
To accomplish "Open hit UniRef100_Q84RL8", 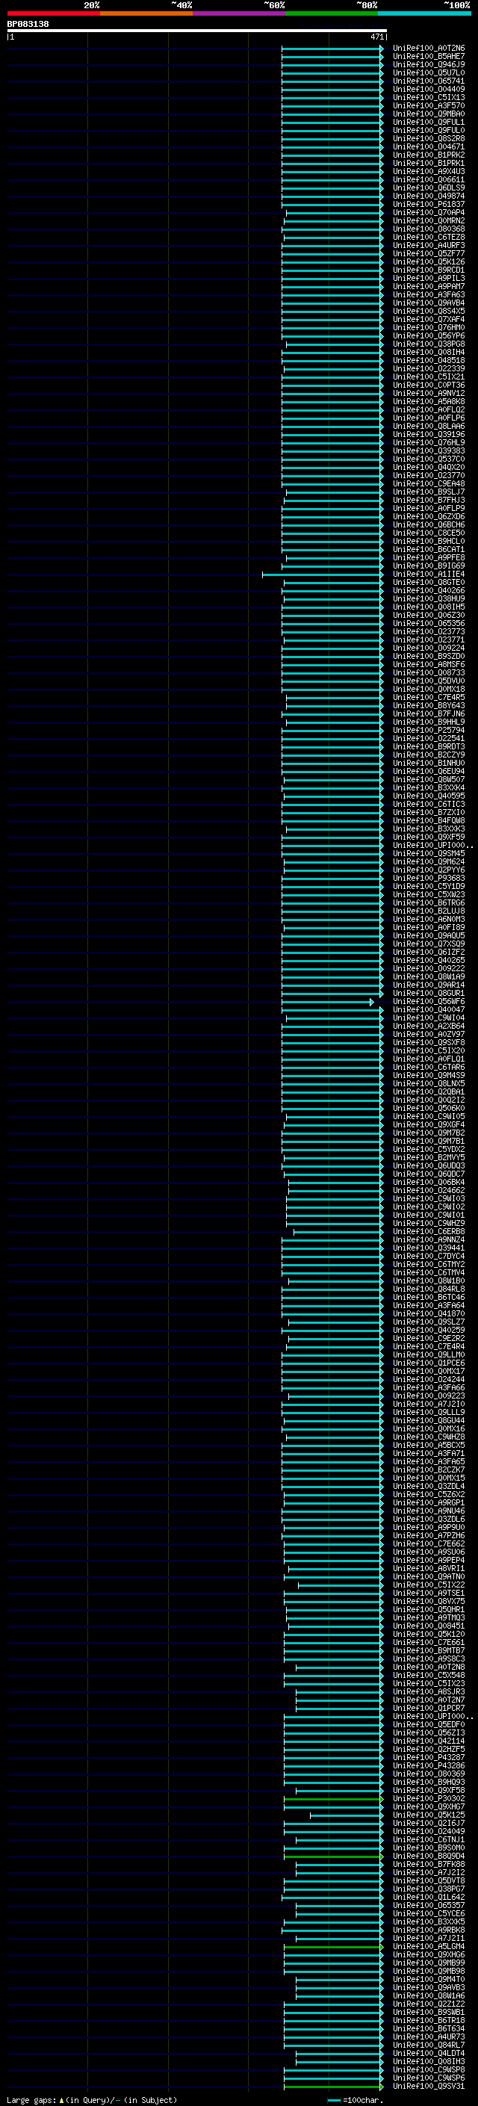I will click(x=428, y=1289).
